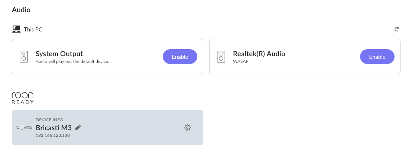Screen dimensions: 415x155
Task: Click the WASAPI label
Action: pos(241,61)
